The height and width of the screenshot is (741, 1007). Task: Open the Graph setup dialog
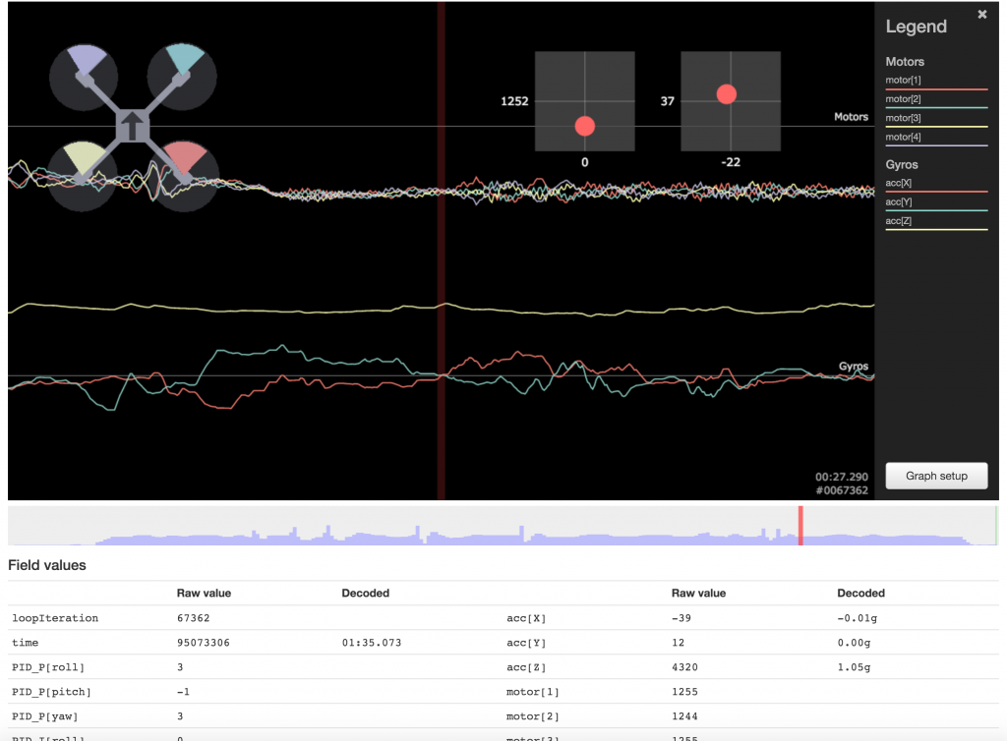click(936, 476)
